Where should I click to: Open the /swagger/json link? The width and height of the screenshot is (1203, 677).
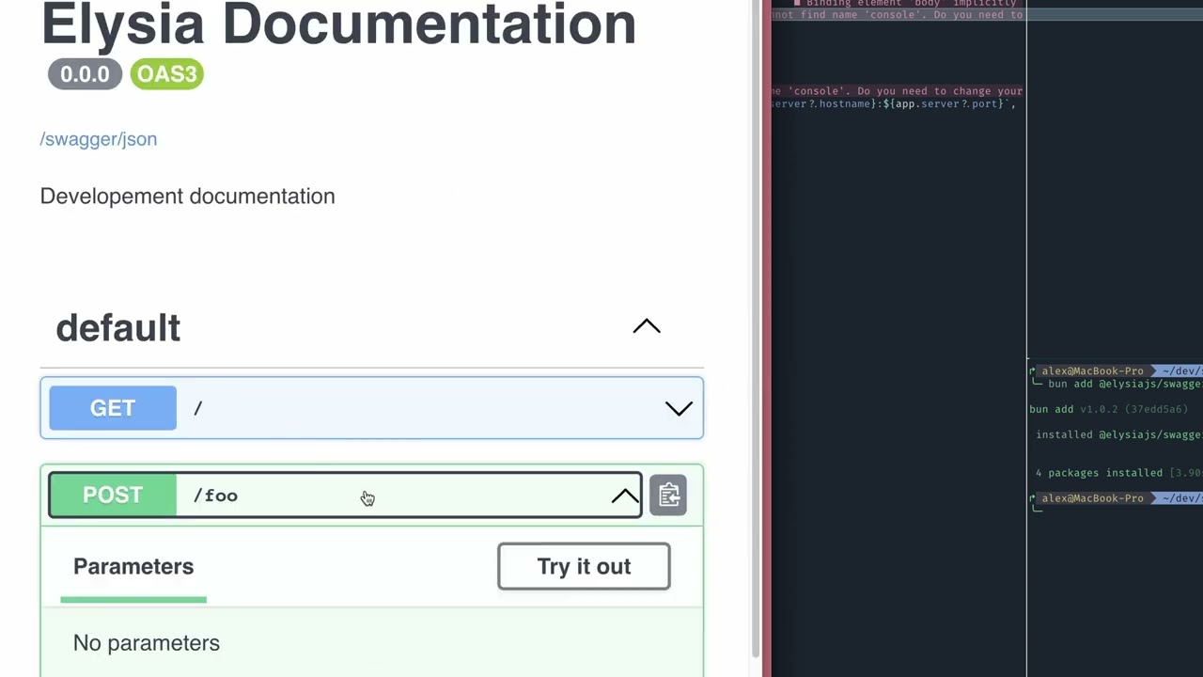pos(99,139)
